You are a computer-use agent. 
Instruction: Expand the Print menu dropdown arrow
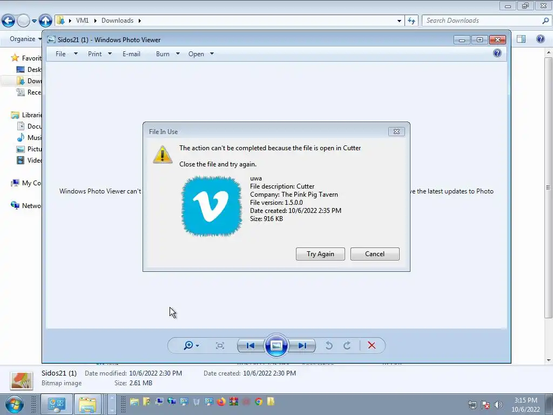tap(110, 54)
